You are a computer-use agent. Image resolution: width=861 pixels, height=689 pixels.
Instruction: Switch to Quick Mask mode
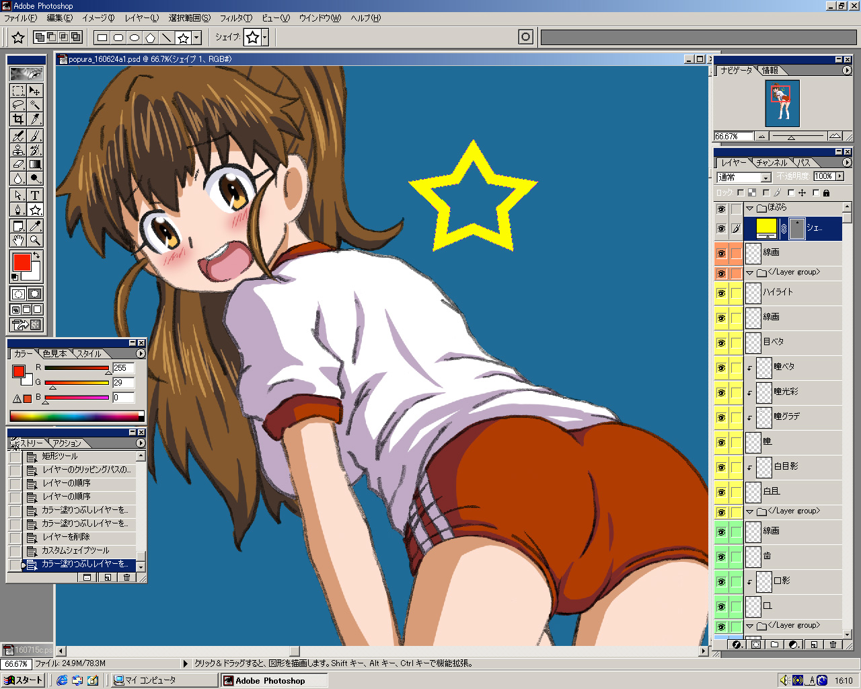[x=35, y=294]
